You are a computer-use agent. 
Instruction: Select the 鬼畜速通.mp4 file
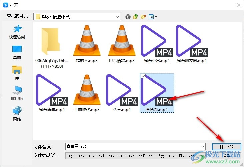click(52, 93)
